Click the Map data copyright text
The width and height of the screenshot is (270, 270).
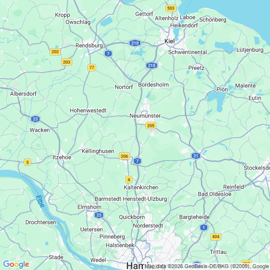206,267
